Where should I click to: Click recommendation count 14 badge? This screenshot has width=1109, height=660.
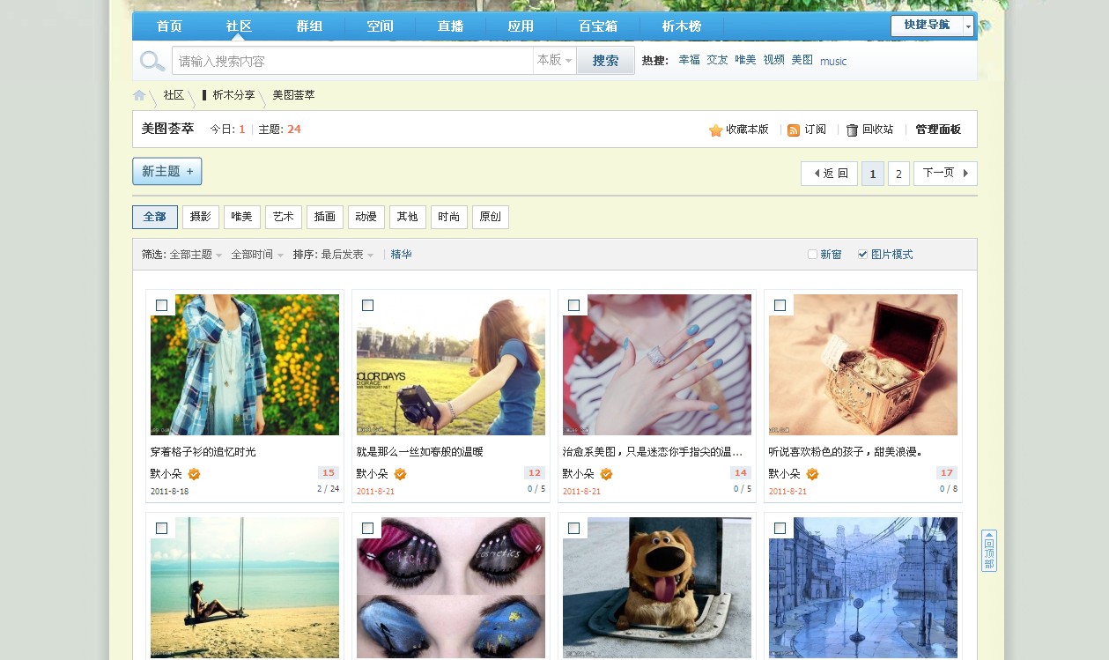click(741, 473)
